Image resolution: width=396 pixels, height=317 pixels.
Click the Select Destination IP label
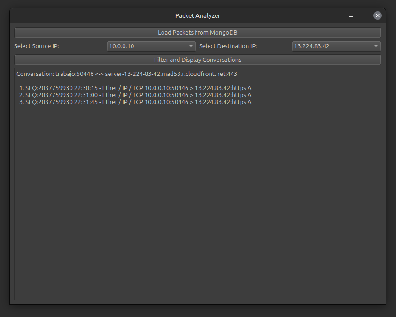click(228, 46)
